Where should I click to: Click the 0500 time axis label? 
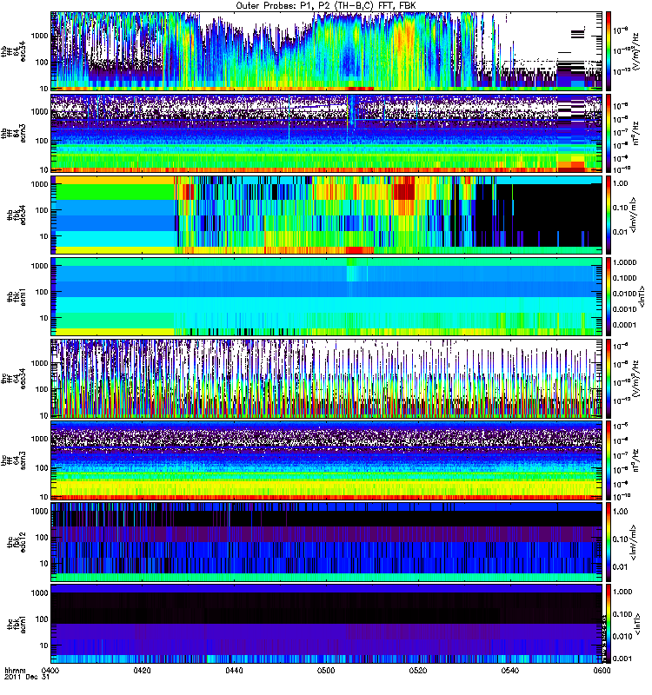[326, 670]
